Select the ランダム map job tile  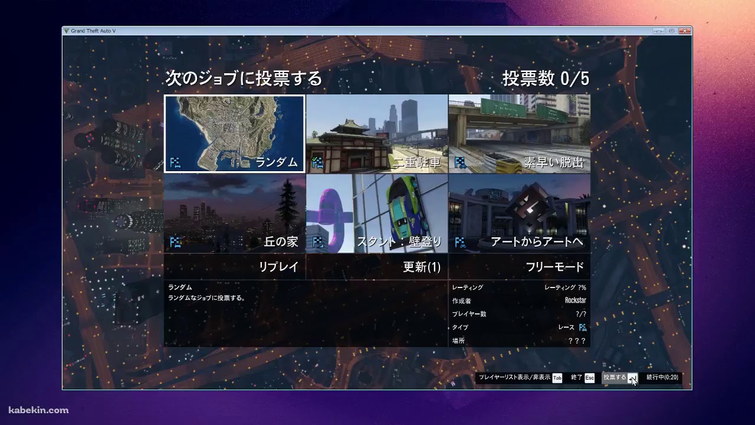coord(235,134)
